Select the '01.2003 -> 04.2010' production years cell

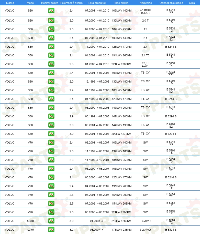97,64
